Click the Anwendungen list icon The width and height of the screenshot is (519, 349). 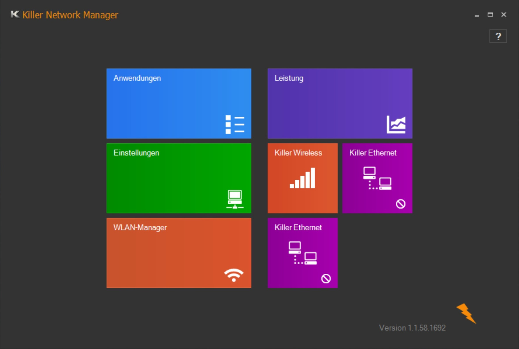pyautogui.click(x=235, y=124)
